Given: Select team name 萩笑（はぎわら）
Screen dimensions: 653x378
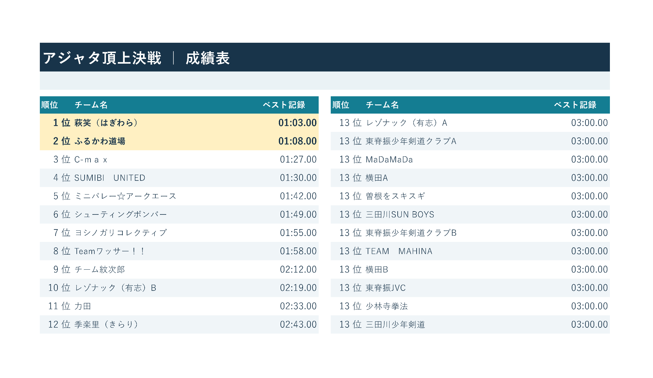Looking at the screenshot, I should point(106,123).
